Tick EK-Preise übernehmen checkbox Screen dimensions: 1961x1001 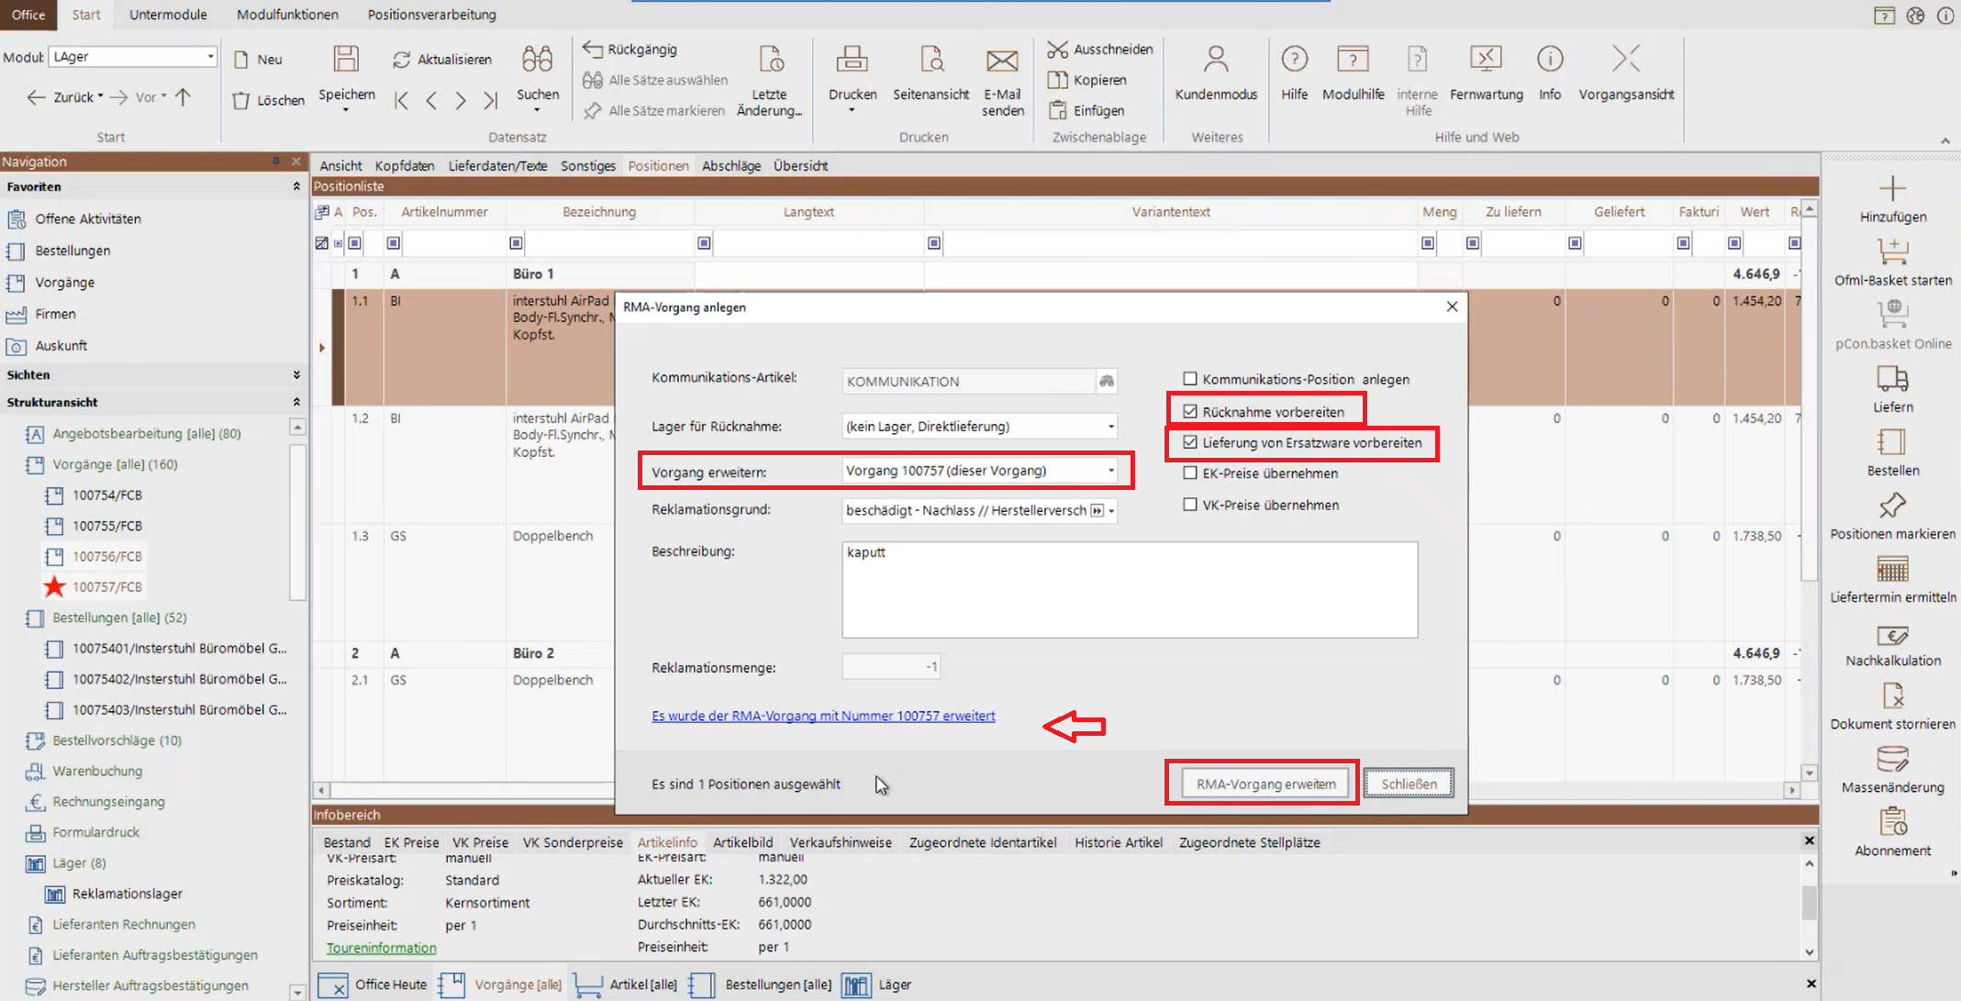coord(1190,473)
